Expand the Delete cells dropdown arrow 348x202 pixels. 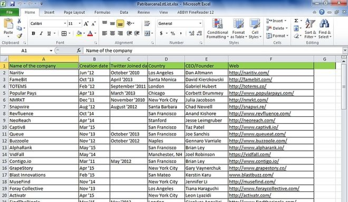pyautogui.click(x=286, y=28)
